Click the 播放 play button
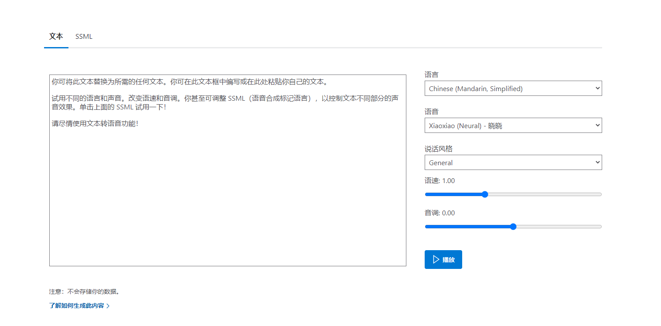The height and width of the screenshot is (326, 661). [443, 259]
